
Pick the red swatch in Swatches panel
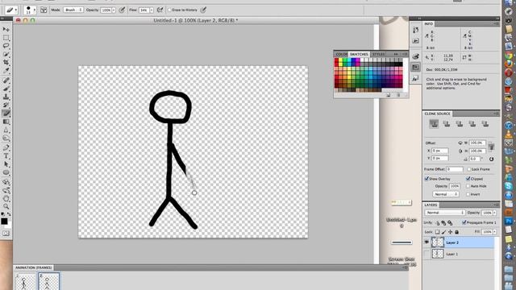(336, 60)
